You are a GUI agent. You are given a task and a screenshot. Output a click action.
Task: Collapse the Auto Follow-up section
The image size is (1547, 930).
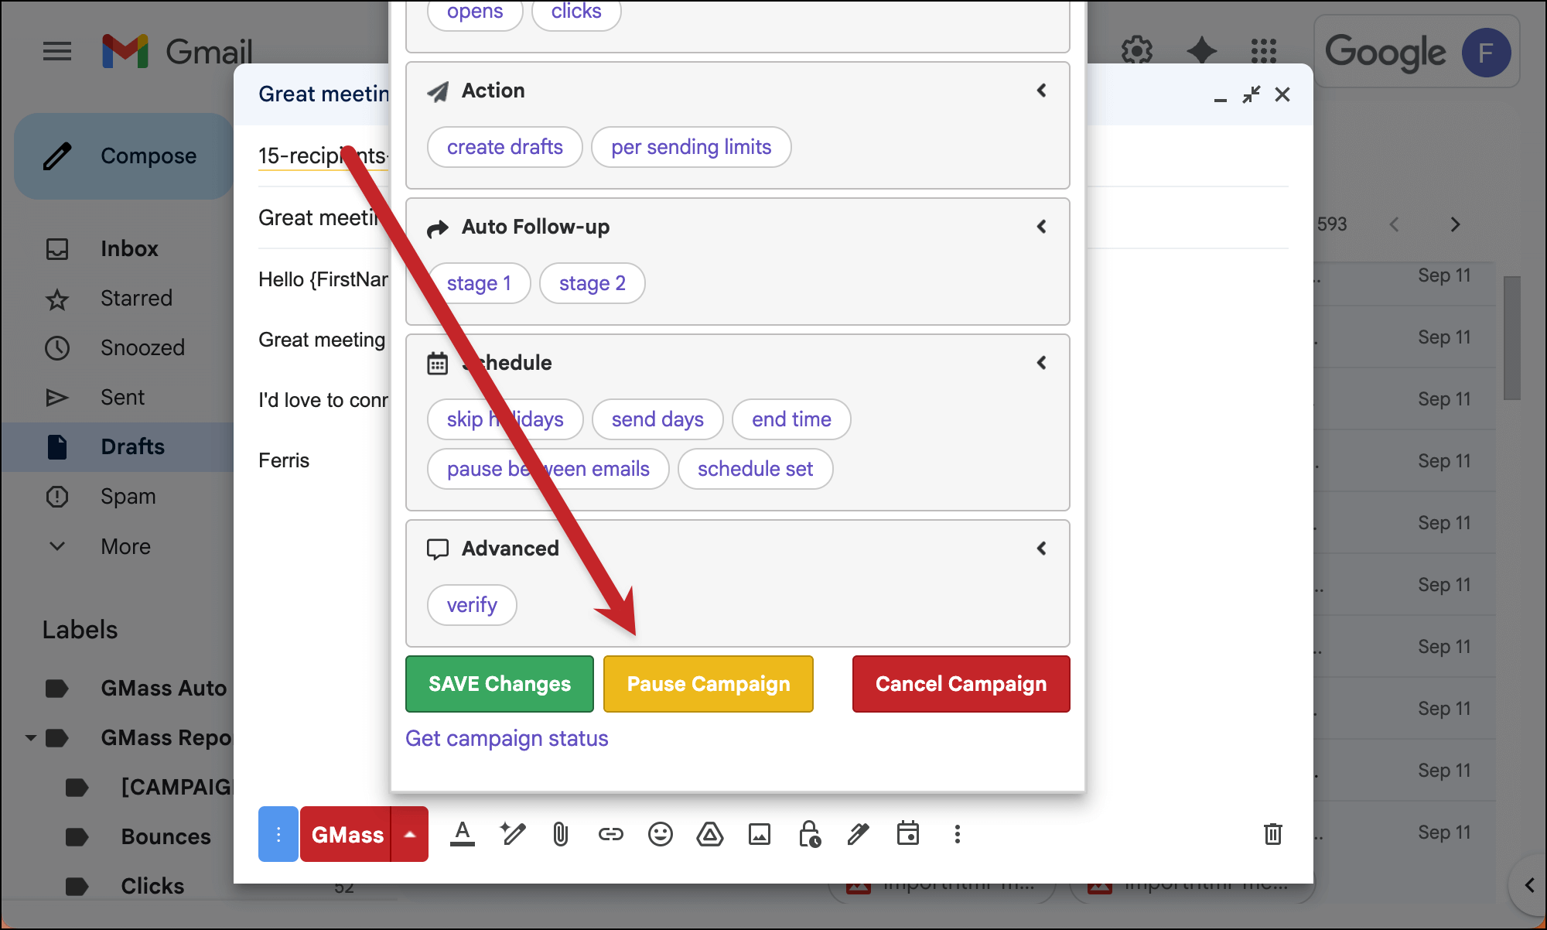[1041, 227]
